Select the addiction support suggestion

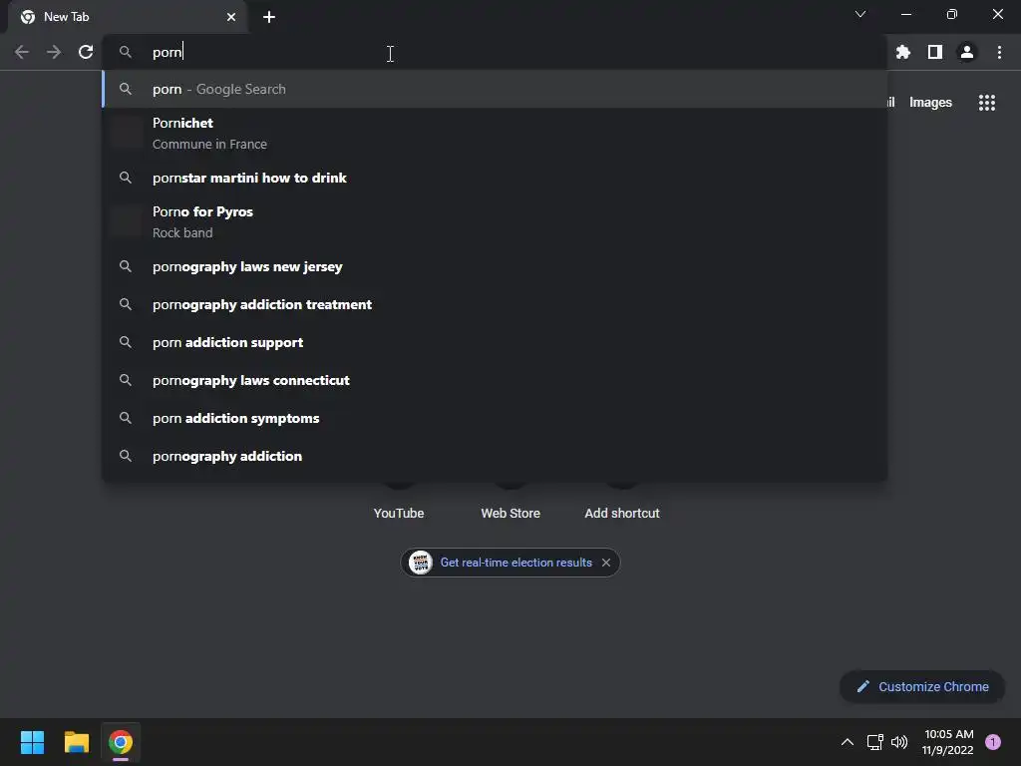click(x=495, y=342)
